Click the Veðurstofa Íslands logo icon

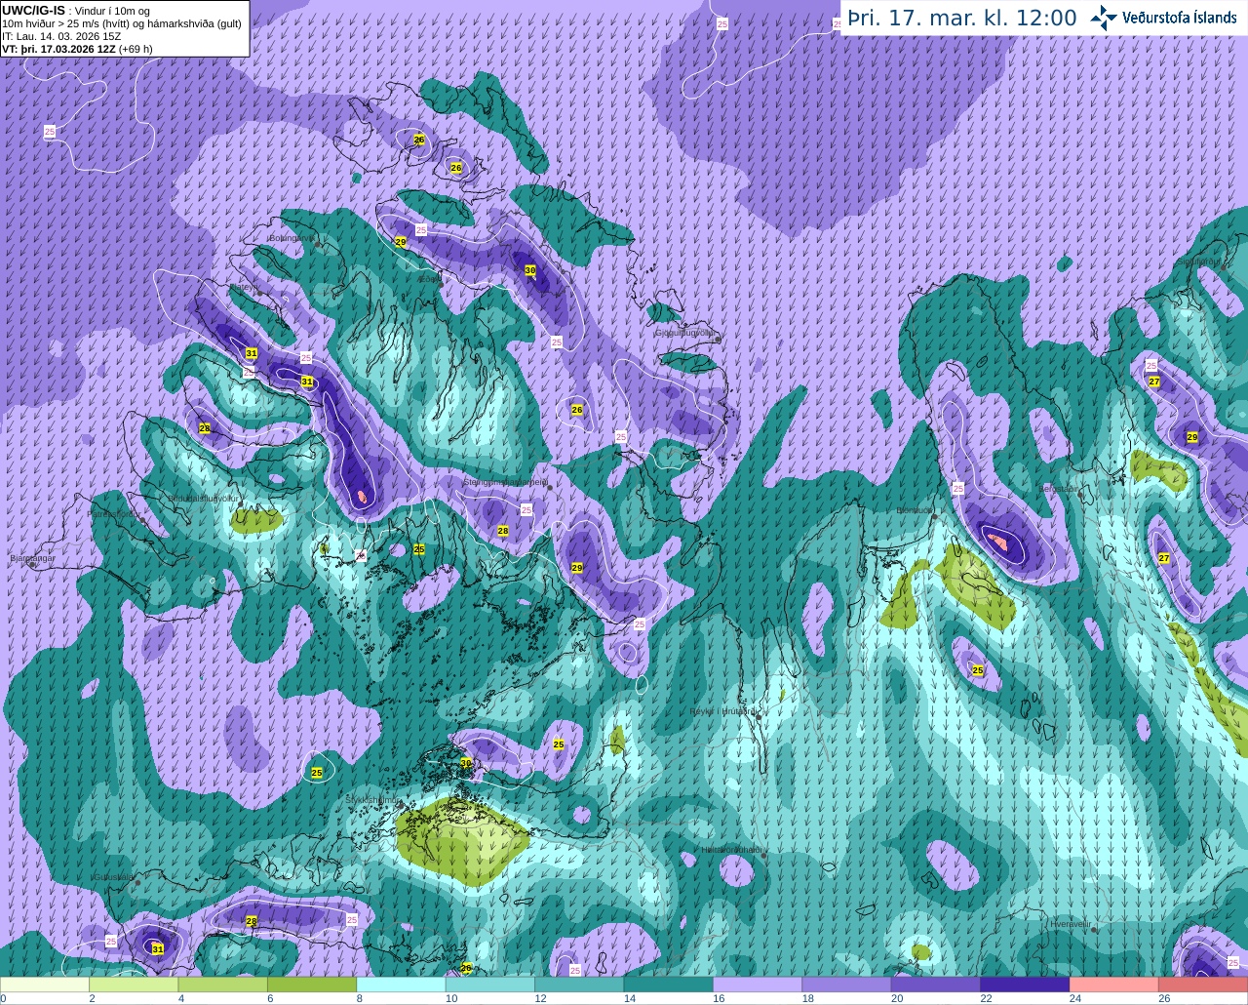(1104, 18)
